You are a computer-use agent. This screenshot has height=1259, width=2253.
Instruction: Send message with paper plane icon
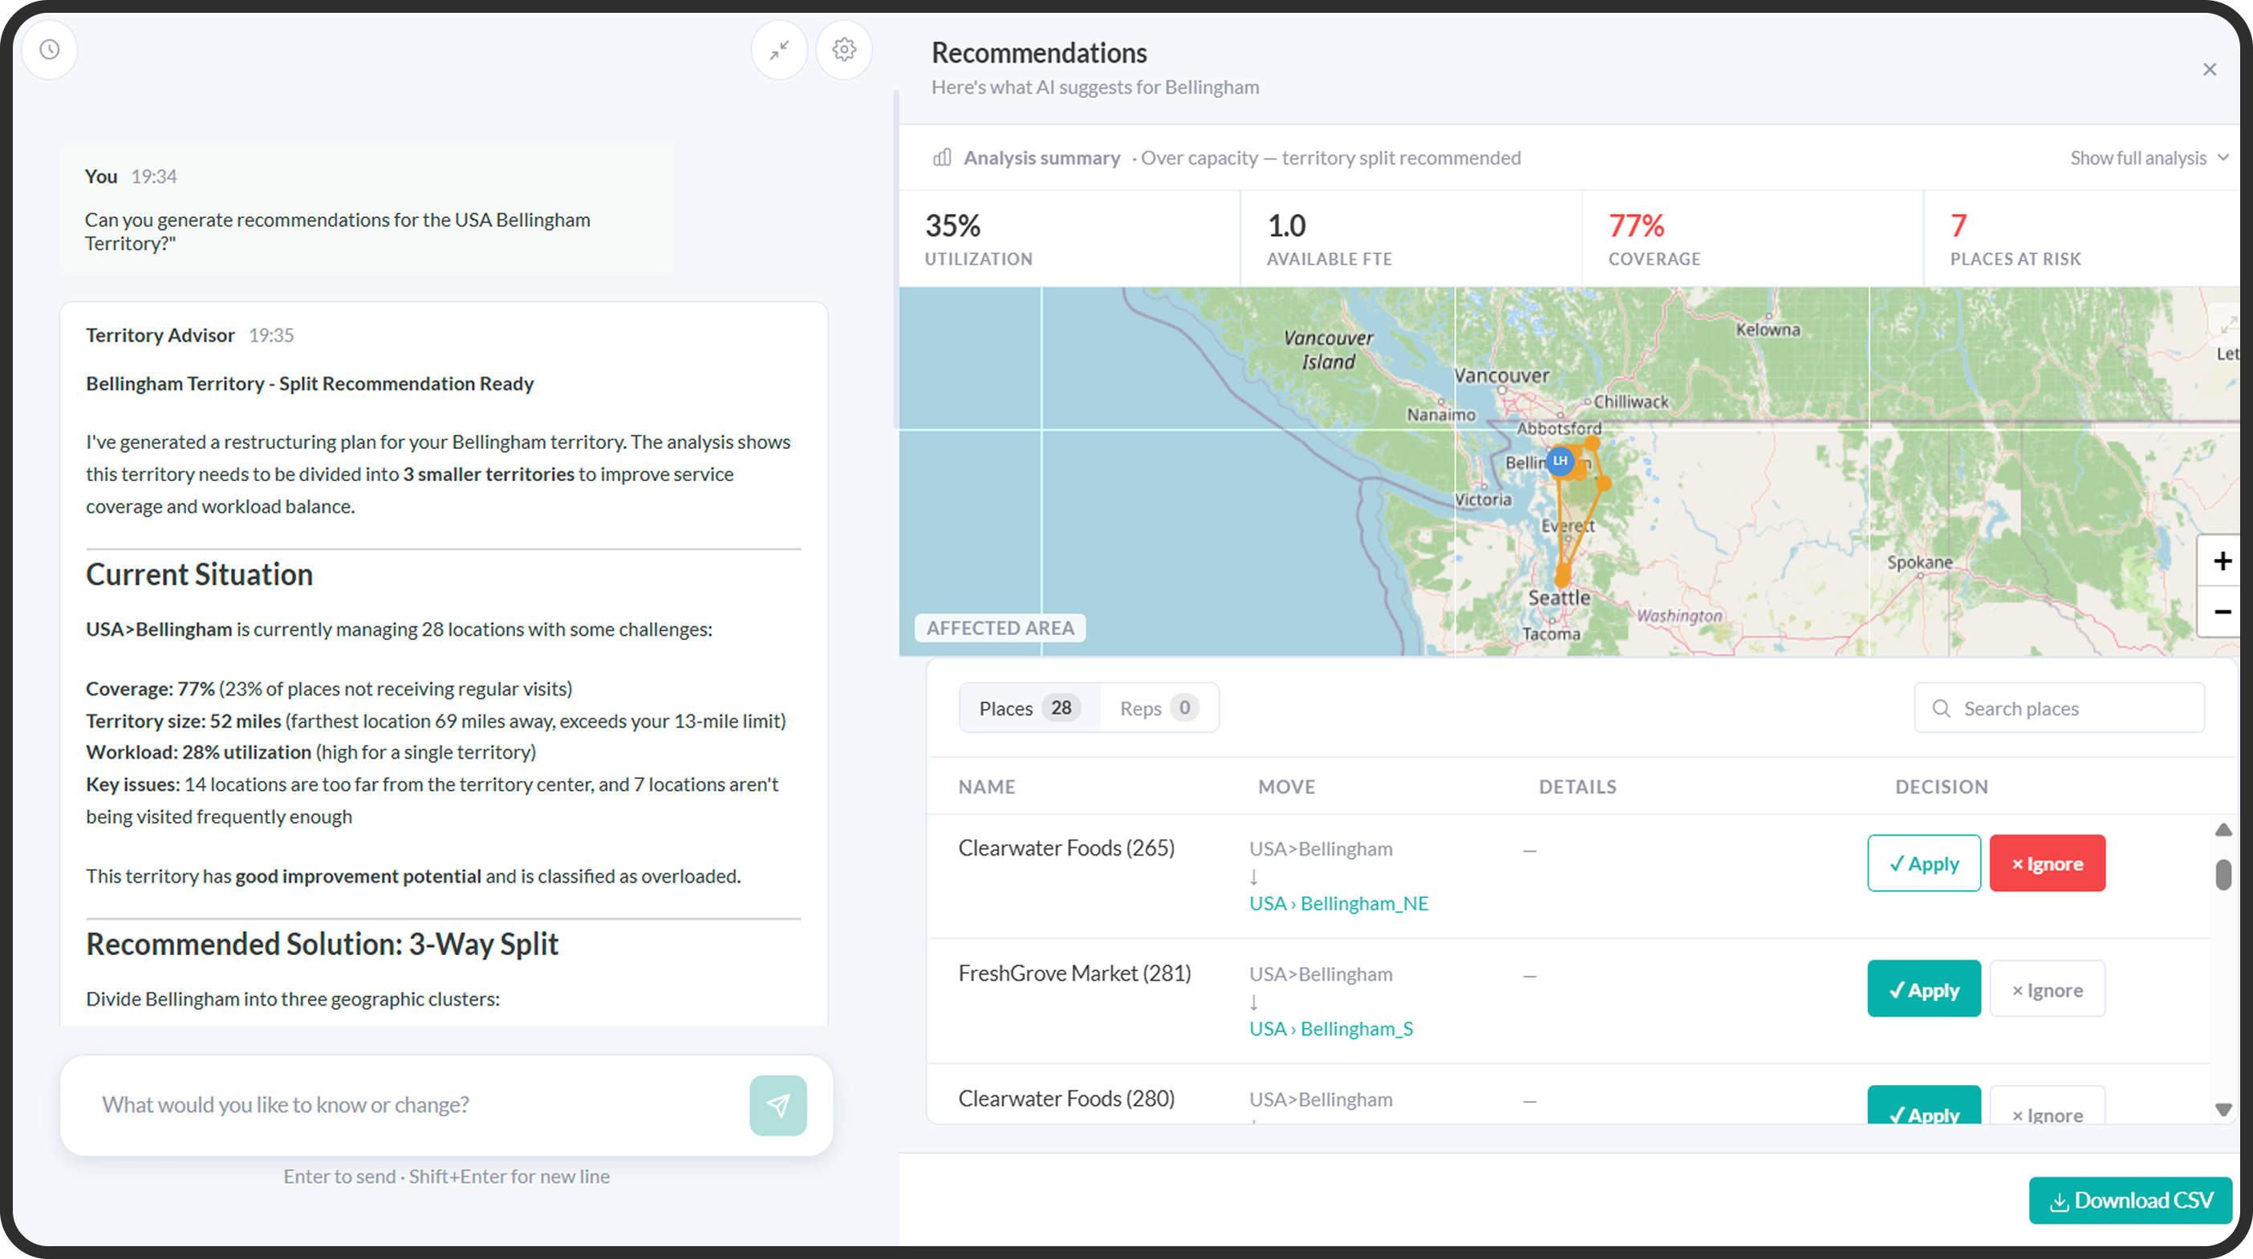[x=777, y=1105]
